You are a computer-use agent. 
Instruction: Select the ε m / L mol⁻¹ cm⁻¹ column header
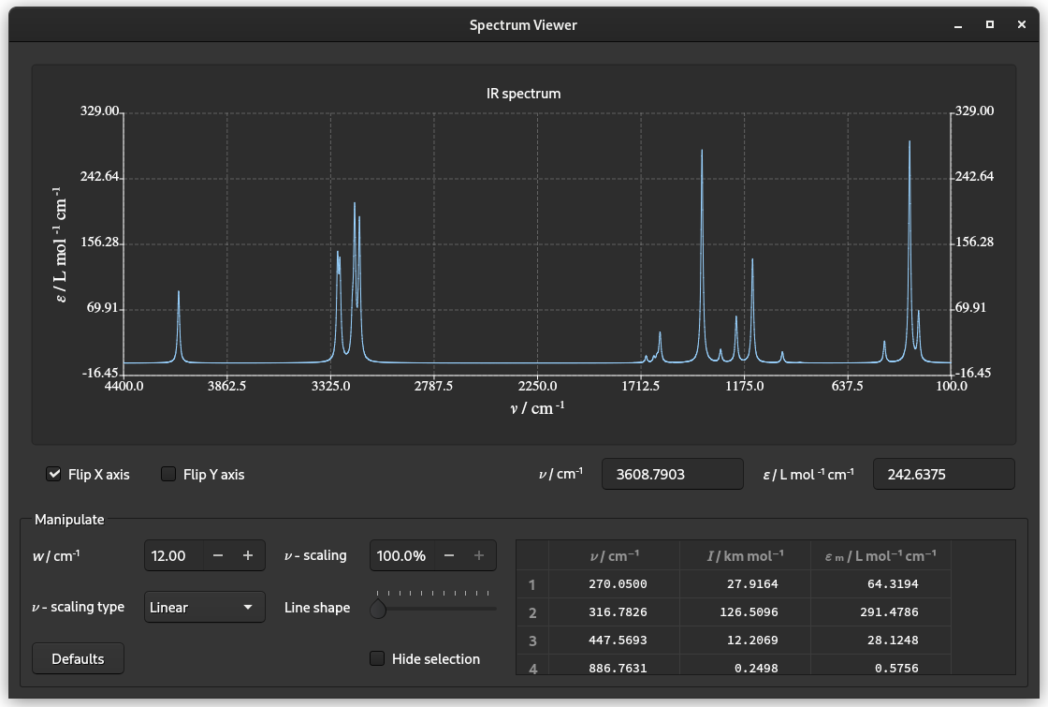881,556
